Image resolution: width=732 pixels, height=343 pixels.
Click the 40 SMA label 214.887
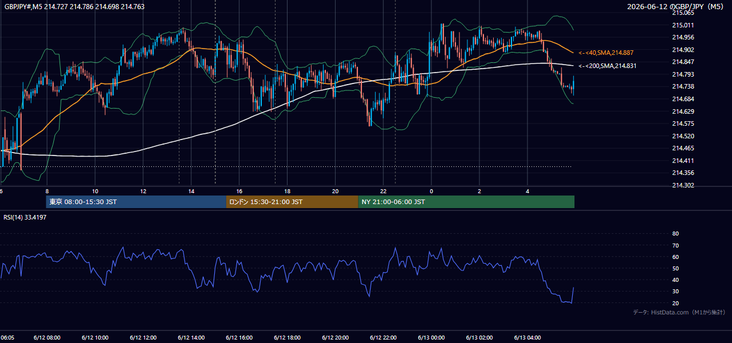(x=606, y=53)
